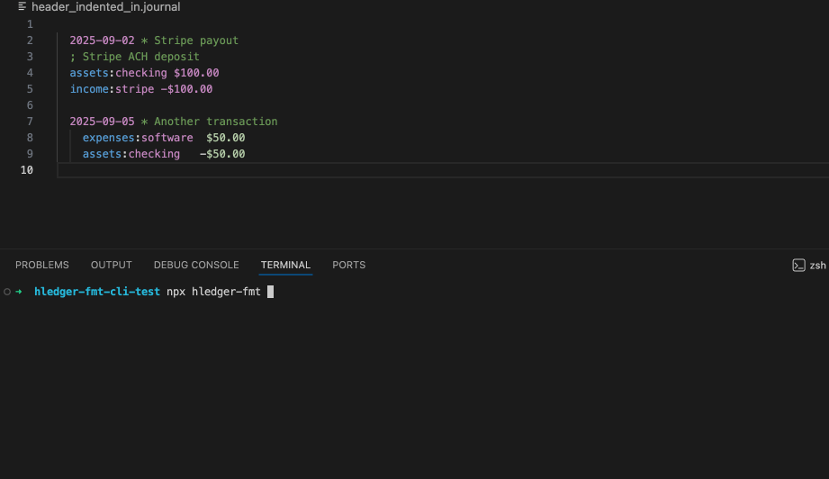This screenshot has width=829, height=479.
Task: Select the TERMINAL tab
Action: click(285, 265)
